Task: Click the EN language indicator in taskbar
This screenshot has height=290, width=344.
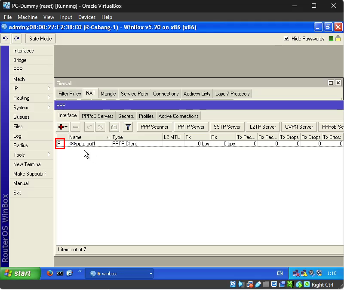Action: [x=280, y=273]
